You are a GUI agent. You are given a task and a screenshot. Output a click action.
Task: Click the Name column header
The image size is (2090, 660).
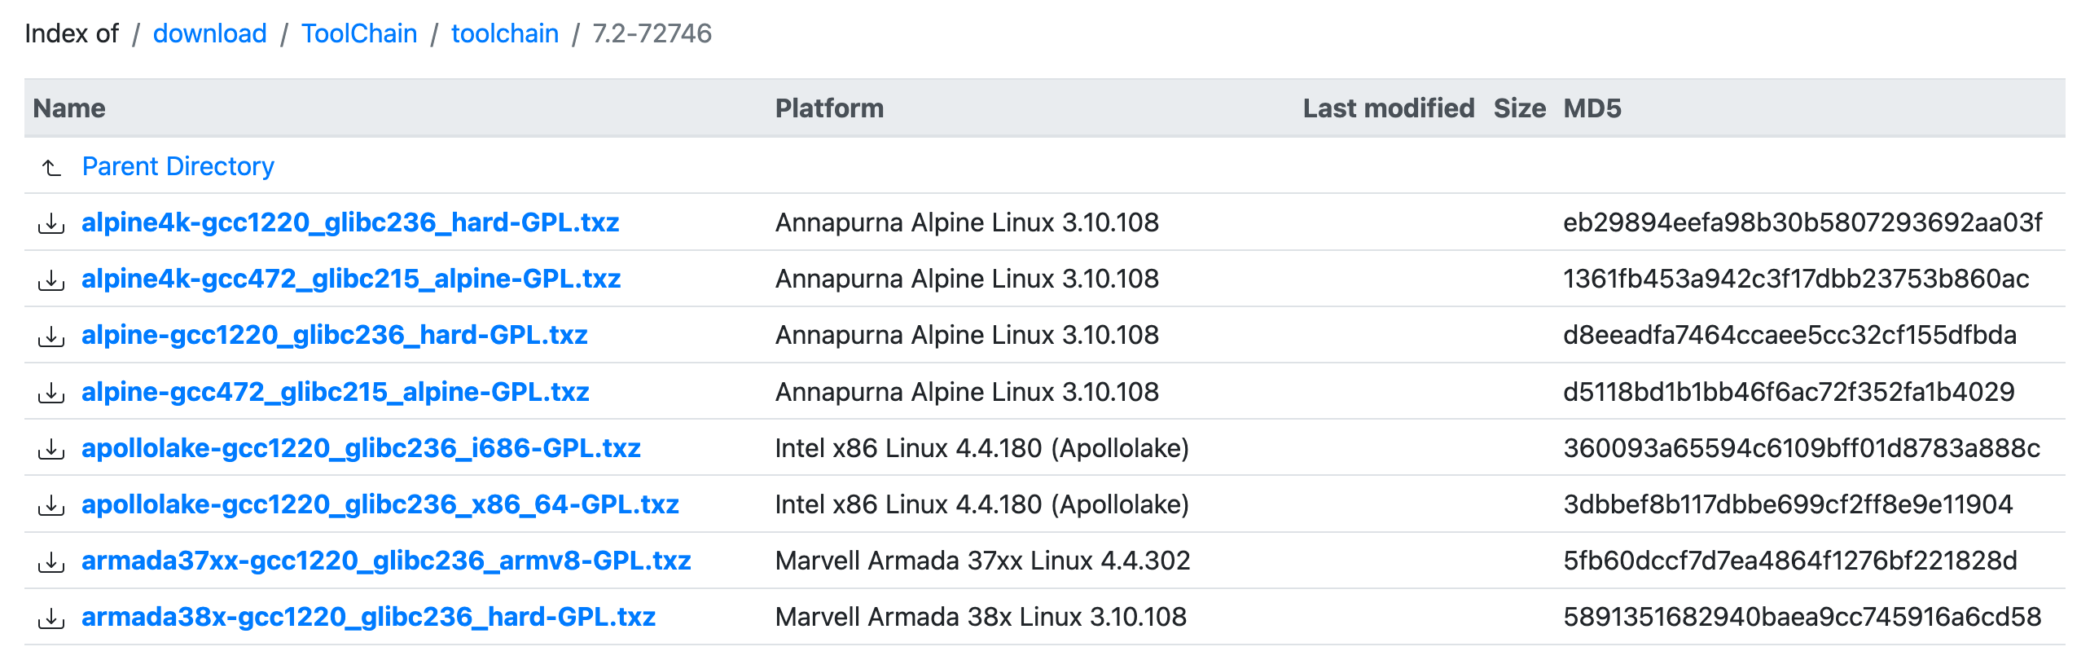pyautogui.click(x=69, y=108)
